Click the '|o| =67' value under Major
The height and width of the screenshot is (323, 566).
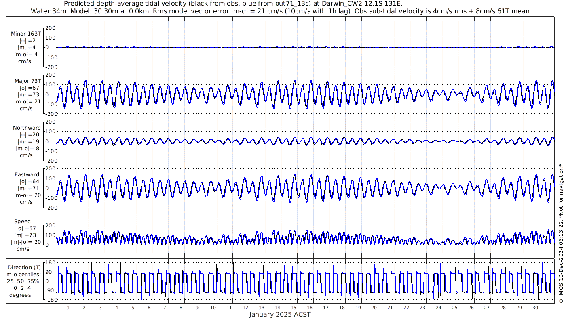coord(27,88)
